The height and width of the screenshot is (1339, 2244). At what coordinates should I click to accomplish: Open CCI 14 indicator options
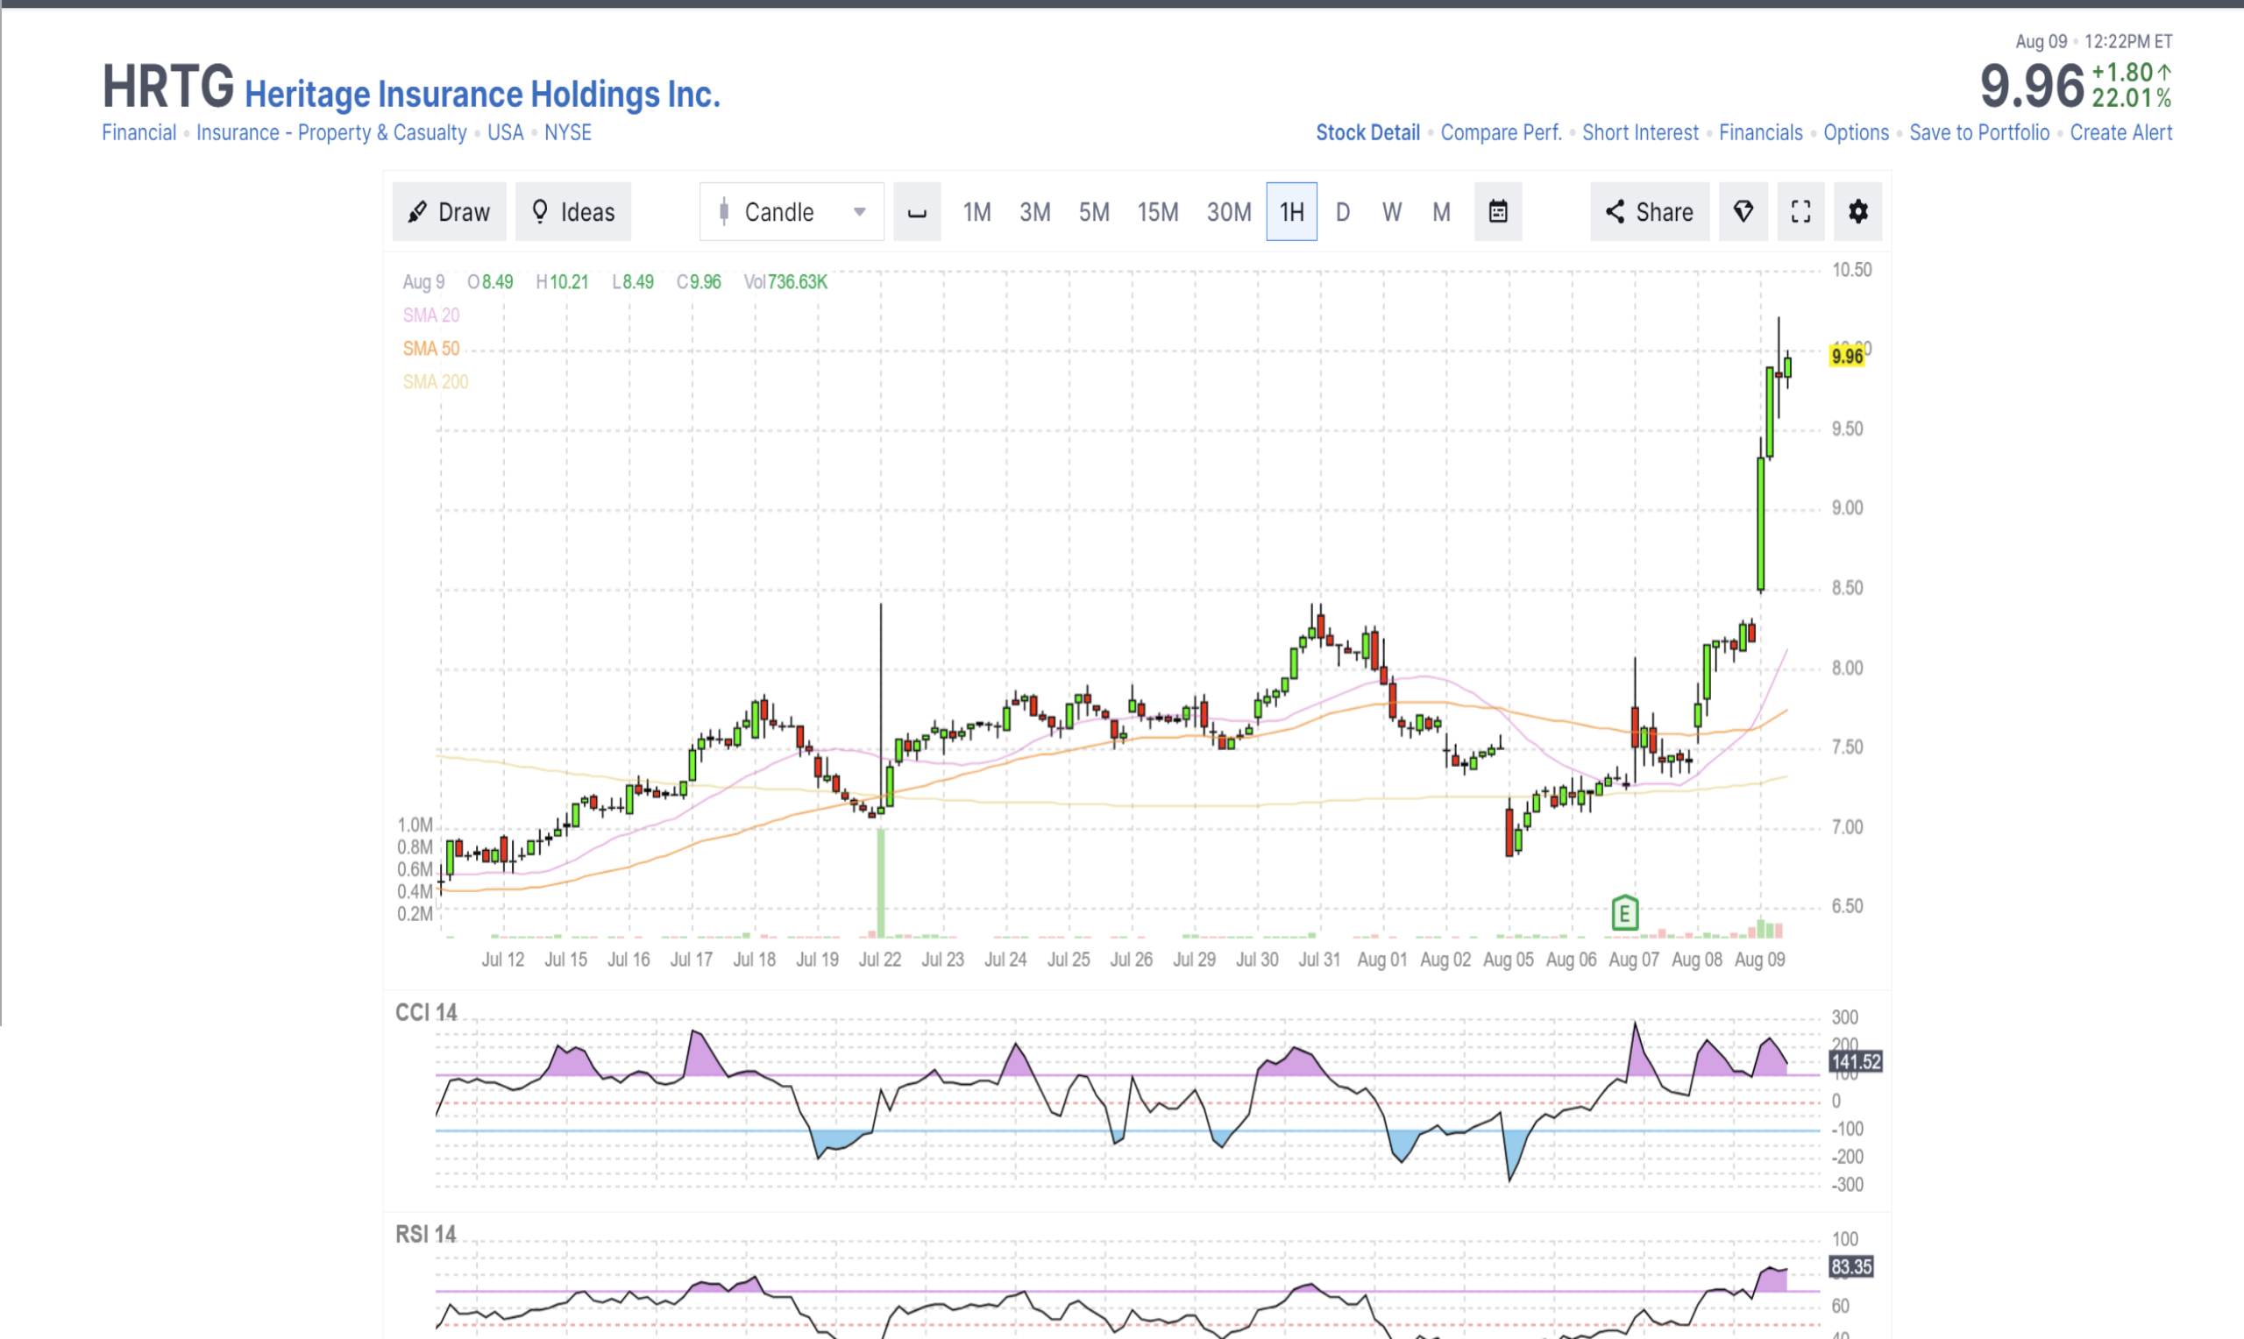[x=426, y=1012]
